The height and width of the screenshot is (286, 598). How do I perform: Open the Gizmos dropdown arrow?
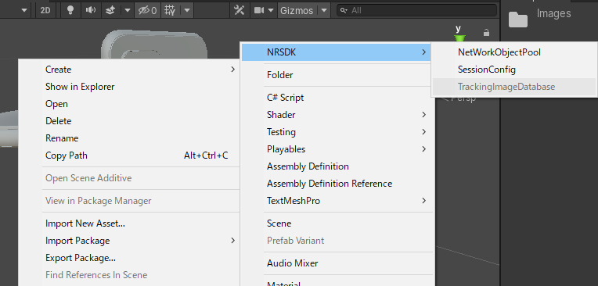(x=324, y=10)
